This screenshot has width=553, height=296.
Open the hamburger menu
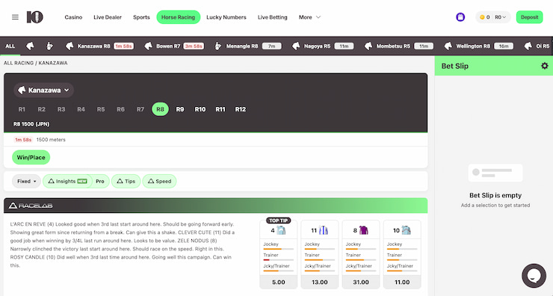pos(15,17)
